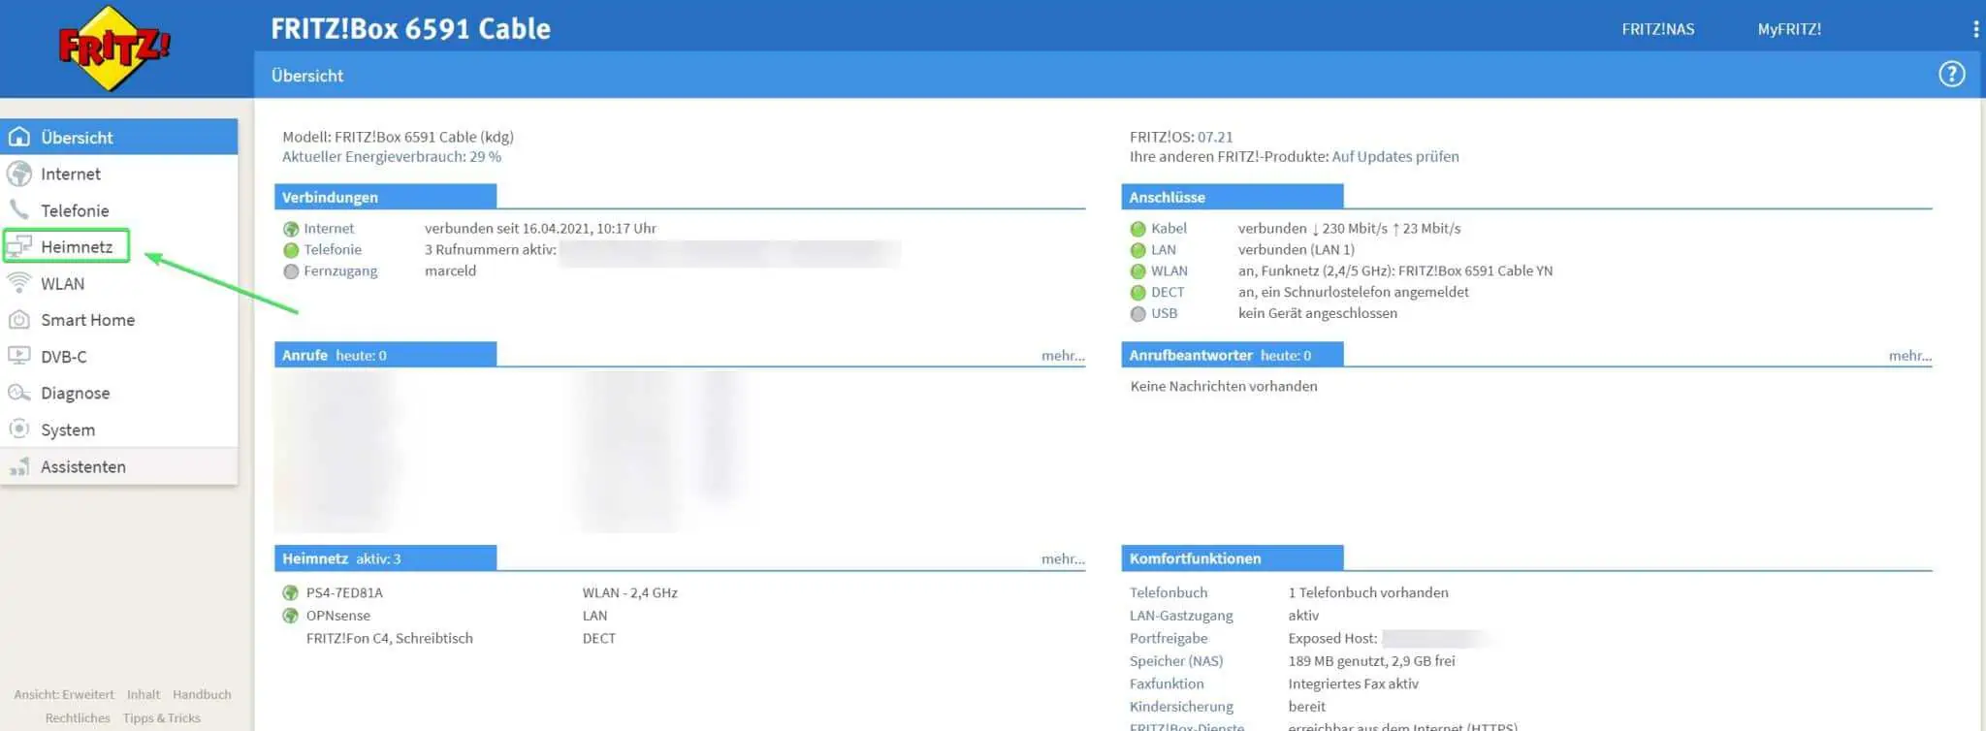The image size is (1986, 731).
Task: Click mehr... in the Heimnetz section
Action: click(1063, 559)
